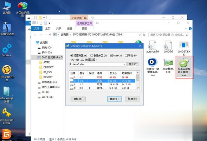Open the Ghost备份还原 desktop icon
Screen dimensions: 207x141
point(7,73)
